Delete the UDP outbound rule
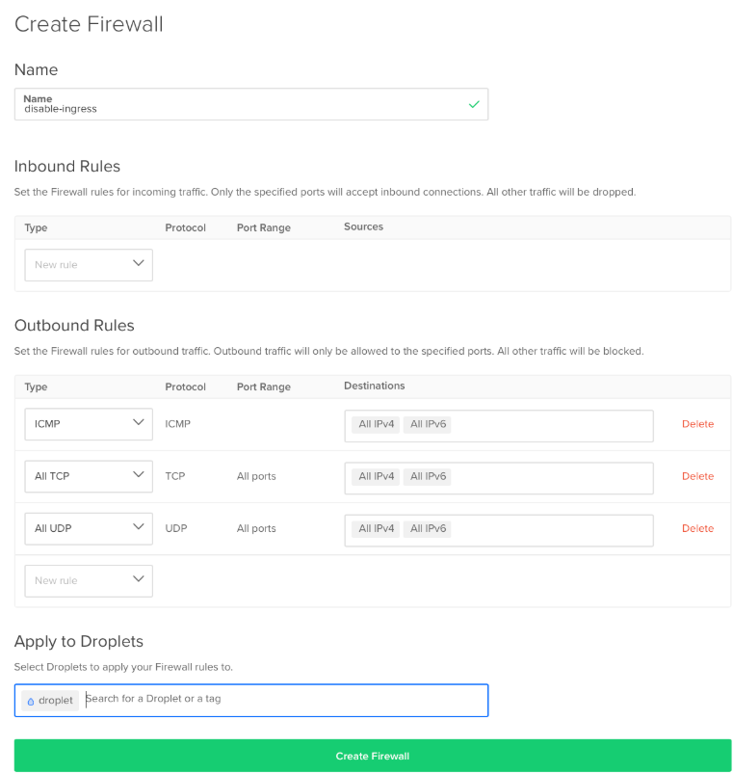Screen dimensions: 733x773 (x=697, y=528)
